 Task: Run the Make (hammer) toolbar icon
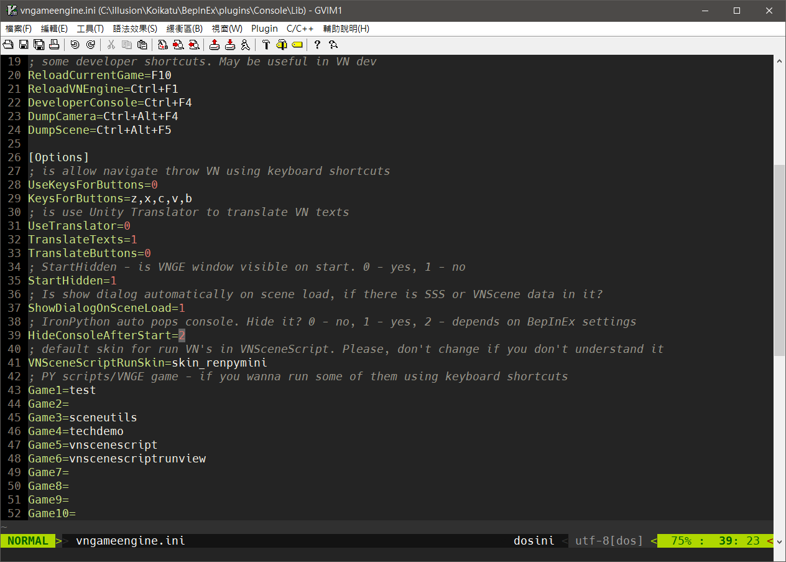pos(266,44)
